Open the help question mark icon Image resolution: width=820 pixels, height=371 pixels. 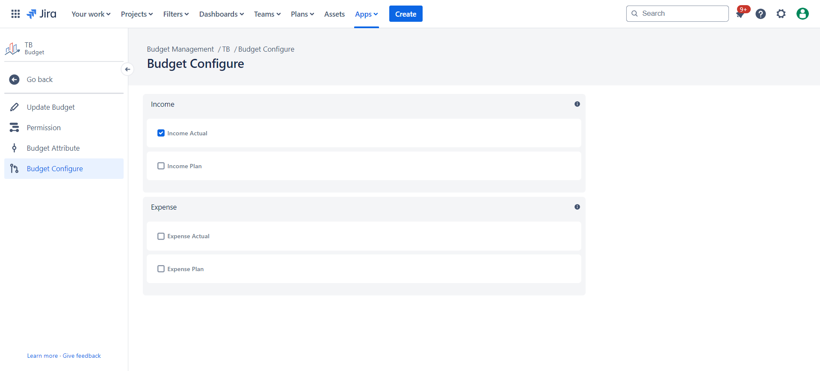click(x=761, y=14)
